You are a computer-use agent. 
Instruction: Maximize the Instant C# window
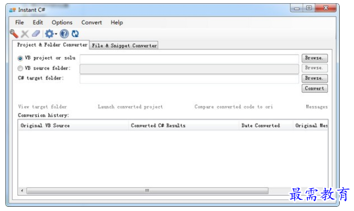309,8
